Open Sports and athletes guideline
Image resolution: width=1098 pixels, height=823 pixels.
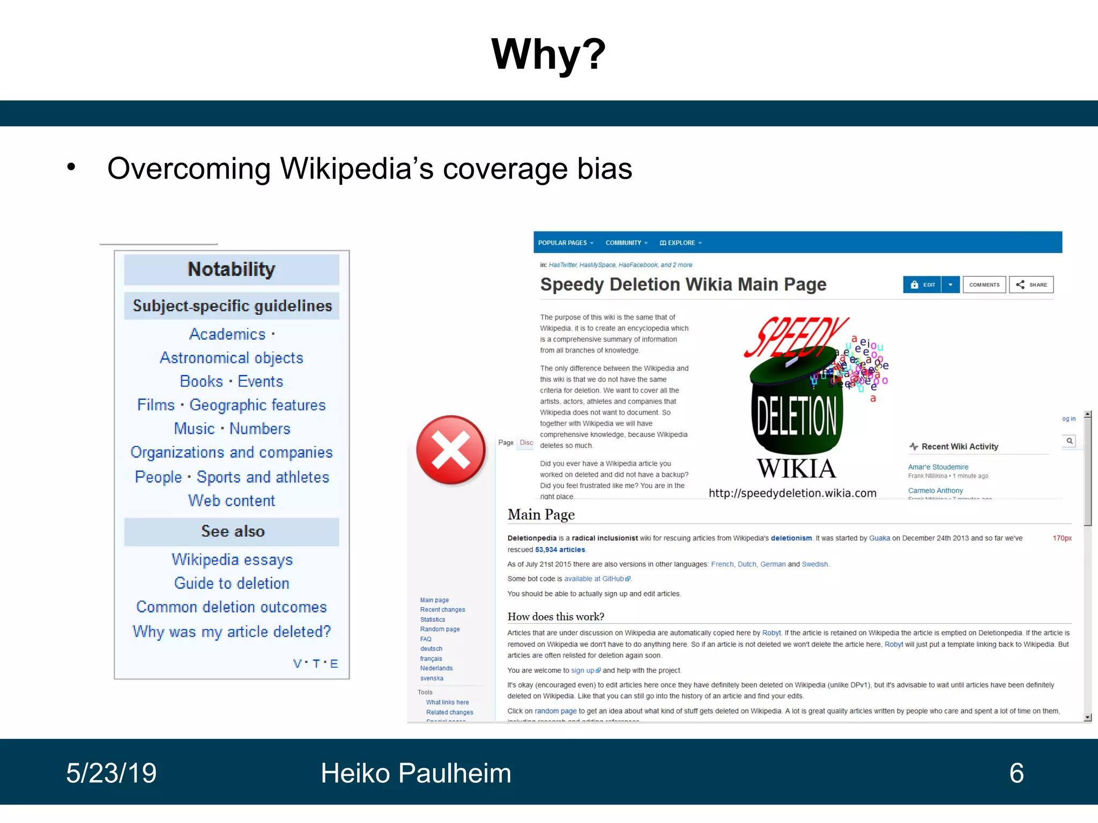(263, 477)
